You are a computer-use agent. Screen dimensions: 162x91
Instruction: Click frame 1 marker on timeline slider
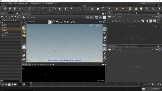[32, 83]
